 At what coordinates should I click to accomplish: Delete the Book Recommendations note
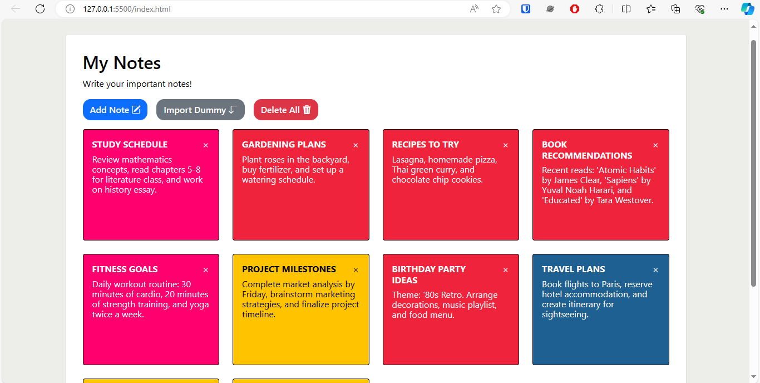[655, 145]
